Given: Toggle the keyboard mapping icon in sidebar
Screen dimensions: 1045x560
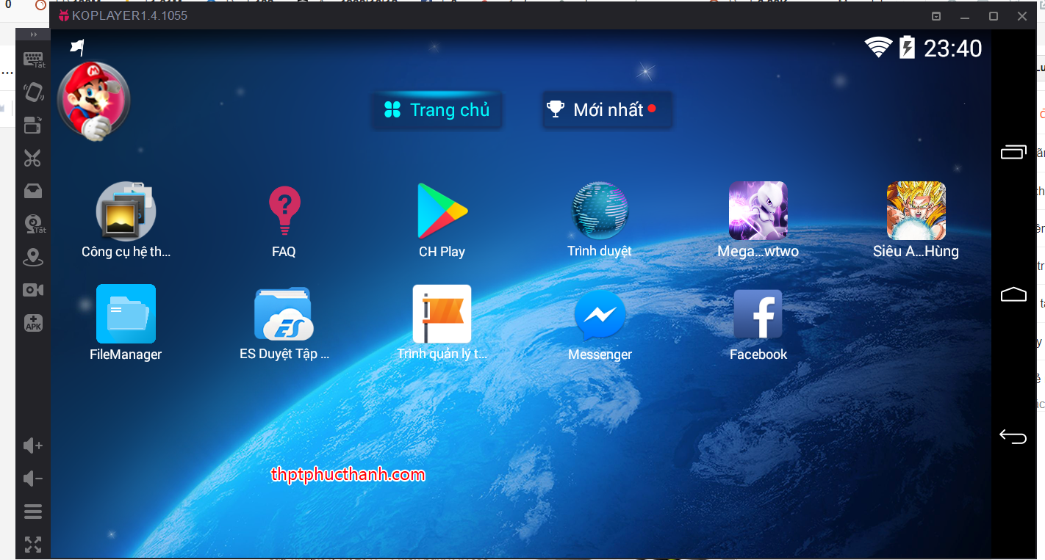Looking at the screenshot, I should pyautogui.click(x=33, y=59).
